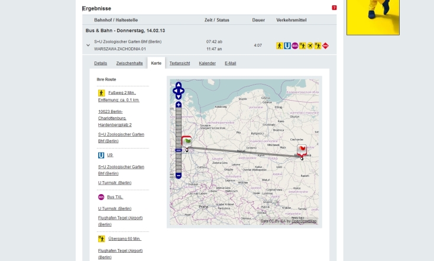Collapse the connection details chevron
434x261 pixels.
pyautogui.click(x=88, y=45)
